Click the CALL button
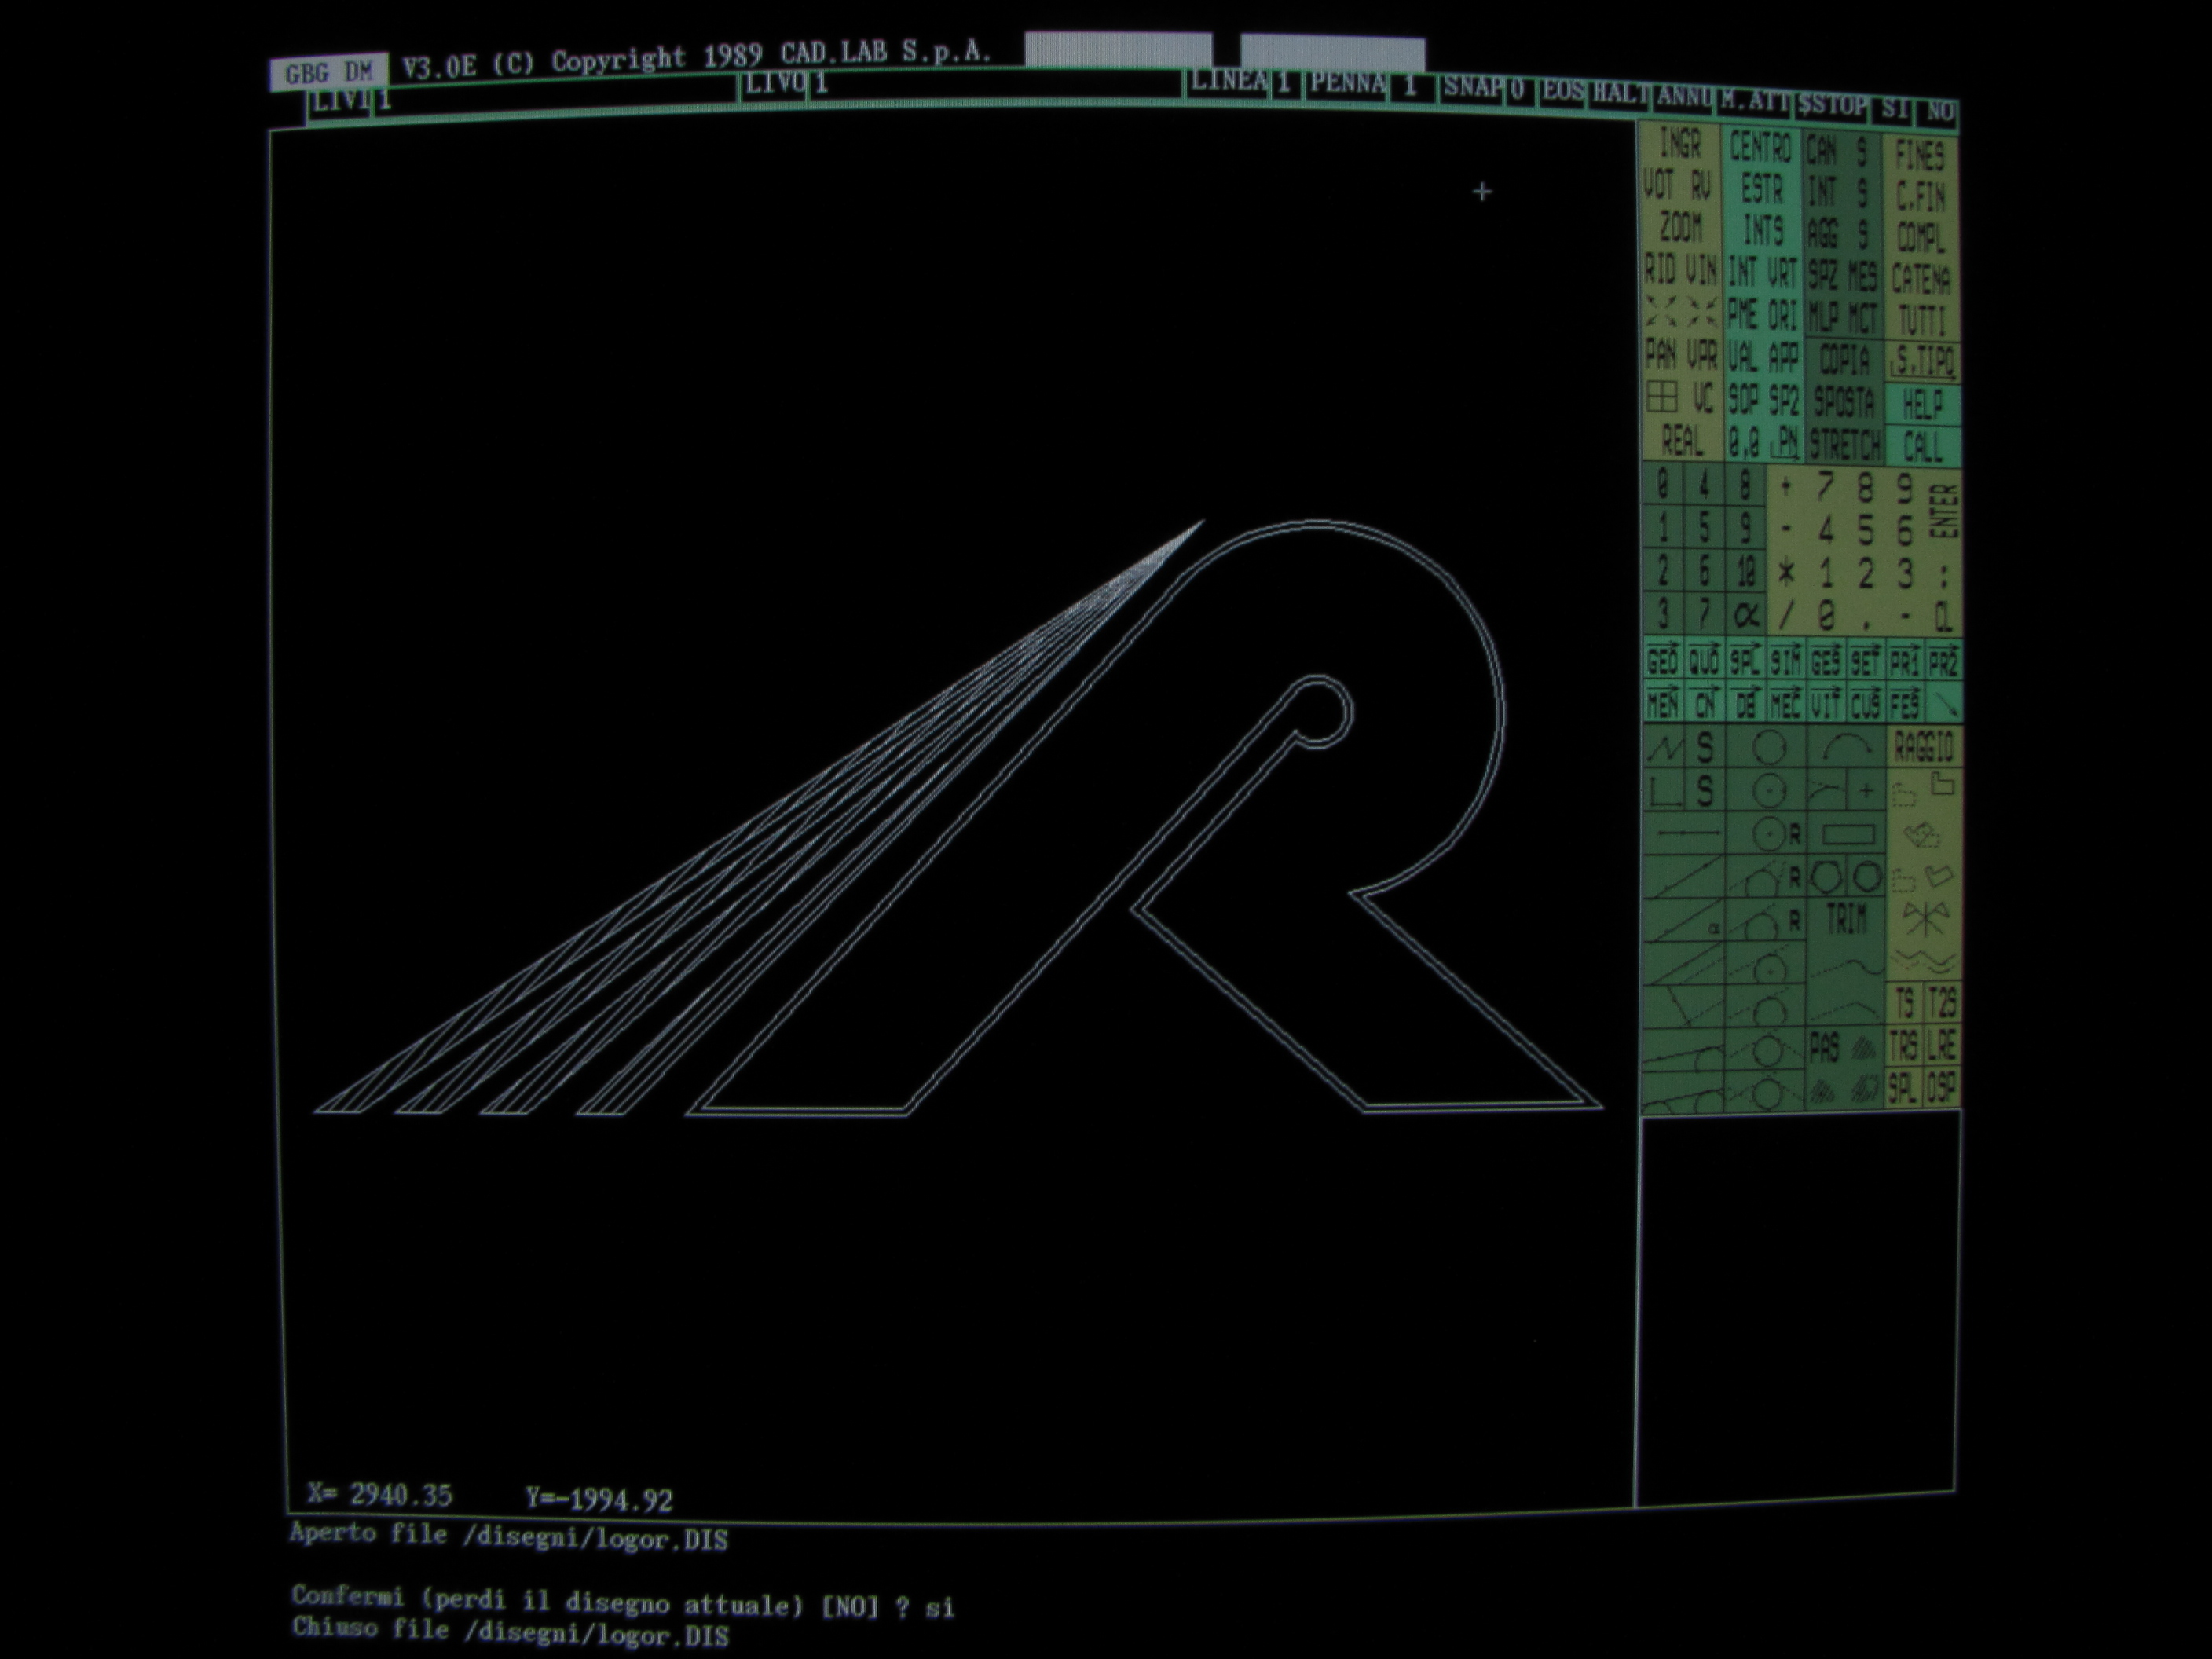Image resolution: width=2212 pixels, height=1659 pixels. pyautogui.click(x=1923, y=447)
